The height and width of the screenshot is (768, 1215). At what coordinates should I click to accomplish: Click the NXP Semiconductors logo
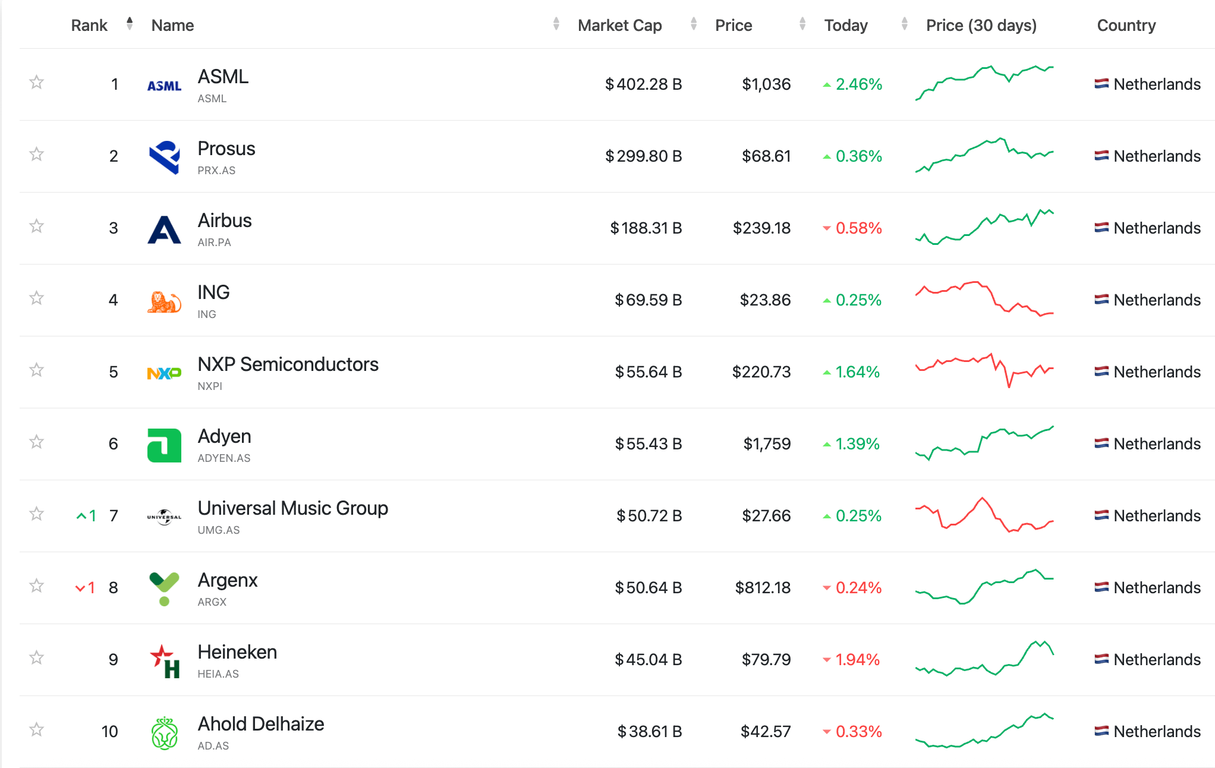(x=164, y=373)
